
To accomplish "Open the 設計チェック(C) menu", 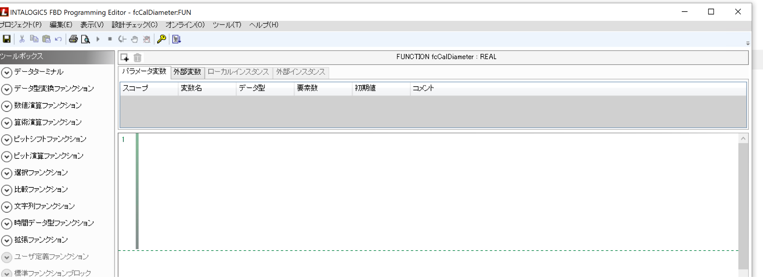I will pos(134,25).
